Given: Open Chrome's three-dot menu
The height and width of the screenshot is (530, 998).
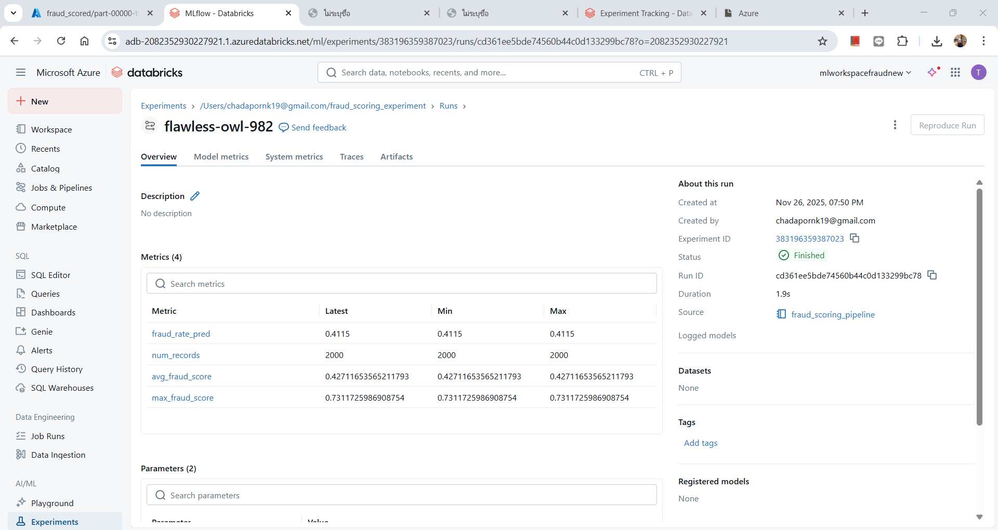Looking at the screenshot, I should point(983,41).
